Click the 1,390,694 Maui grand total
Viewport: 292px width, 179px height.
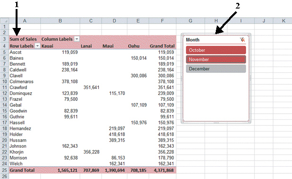tap(115, 170)
